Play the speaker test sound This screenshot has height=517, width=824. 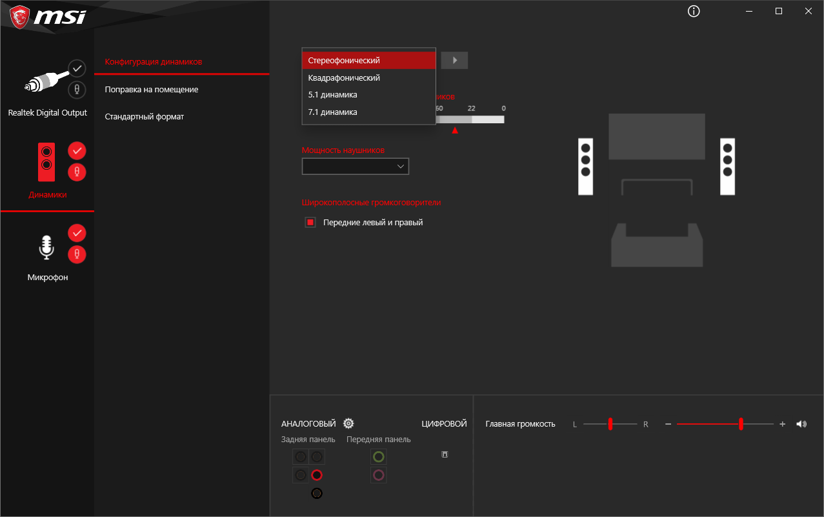coord(454,60)
